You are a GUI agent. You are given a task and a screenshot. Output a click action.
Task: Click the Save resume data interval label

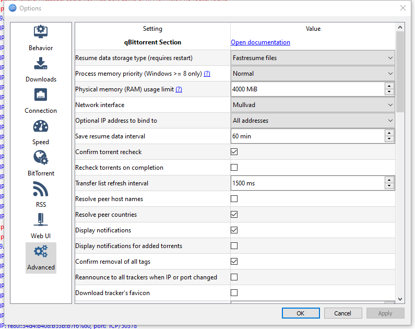(x=110, y=136)
